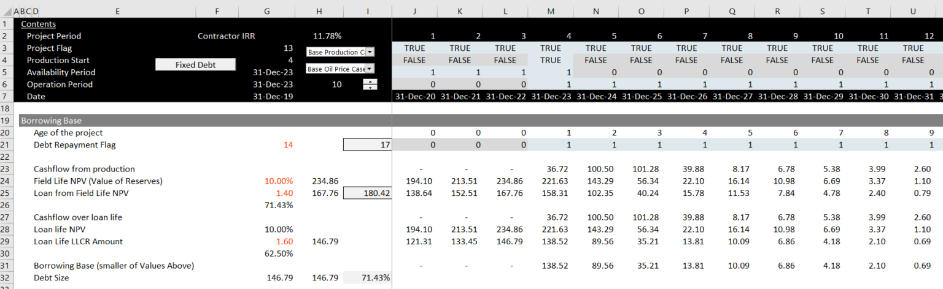943x289 pixels.
Task: Select the Borrowing Base section header
Action: pyautogui.click(x=52, y=121)
